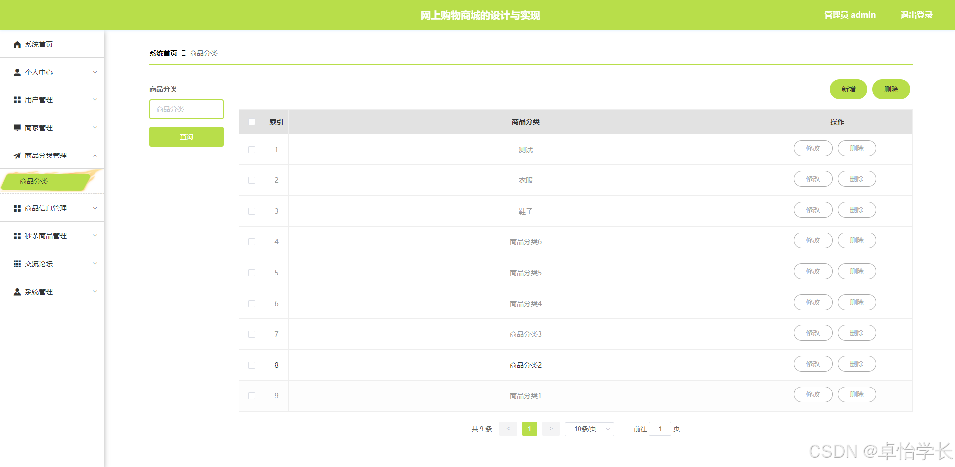This screenshot has height=467, width=955.
Task: Click the home icon beside 系统首页
Action: pos(17,44)
